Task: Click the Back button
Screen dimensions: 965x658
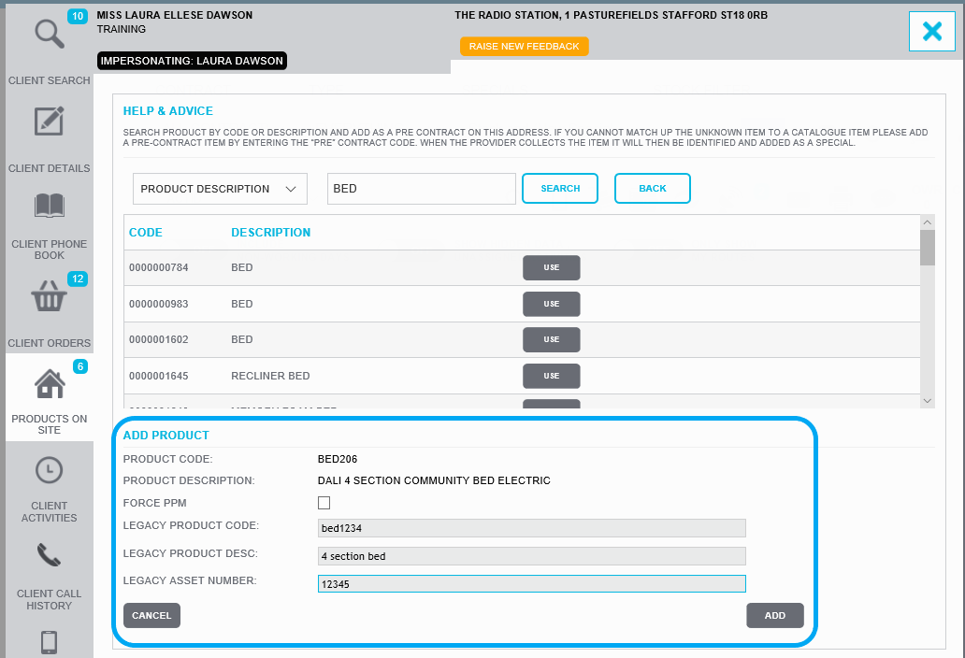Action: (653, 188)
